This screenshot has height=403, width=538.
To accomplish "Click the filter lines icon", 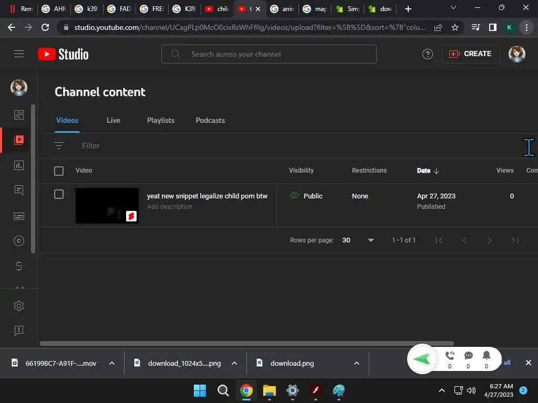I will [x=59, y=146].
